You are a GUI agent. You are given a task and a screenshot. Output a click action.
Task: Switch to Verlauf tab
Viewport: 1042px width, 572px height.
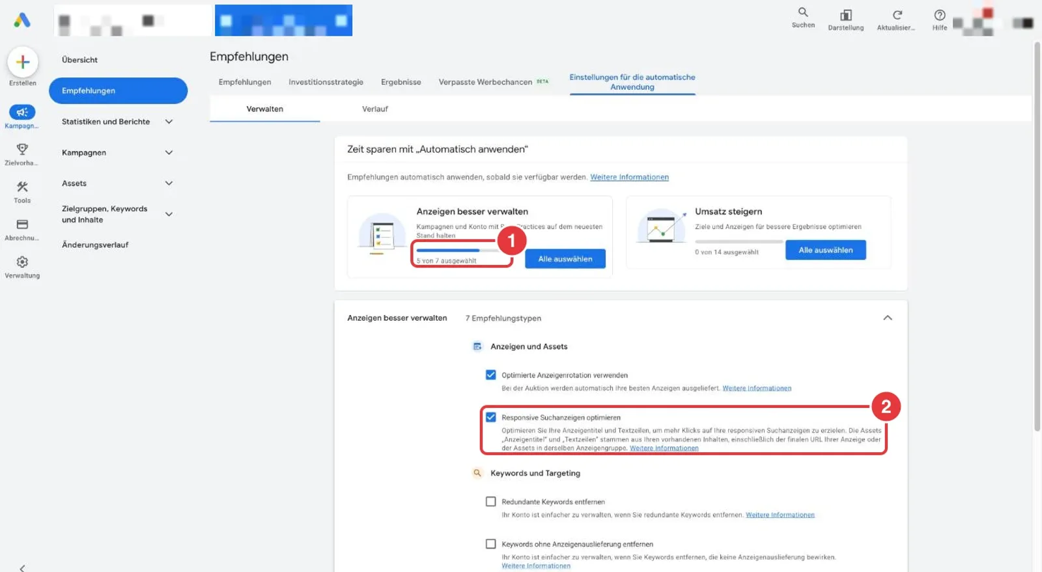click(375, 109)
